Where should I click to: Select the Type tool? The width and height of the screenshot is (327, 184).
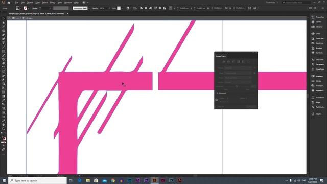pos(4,43)
